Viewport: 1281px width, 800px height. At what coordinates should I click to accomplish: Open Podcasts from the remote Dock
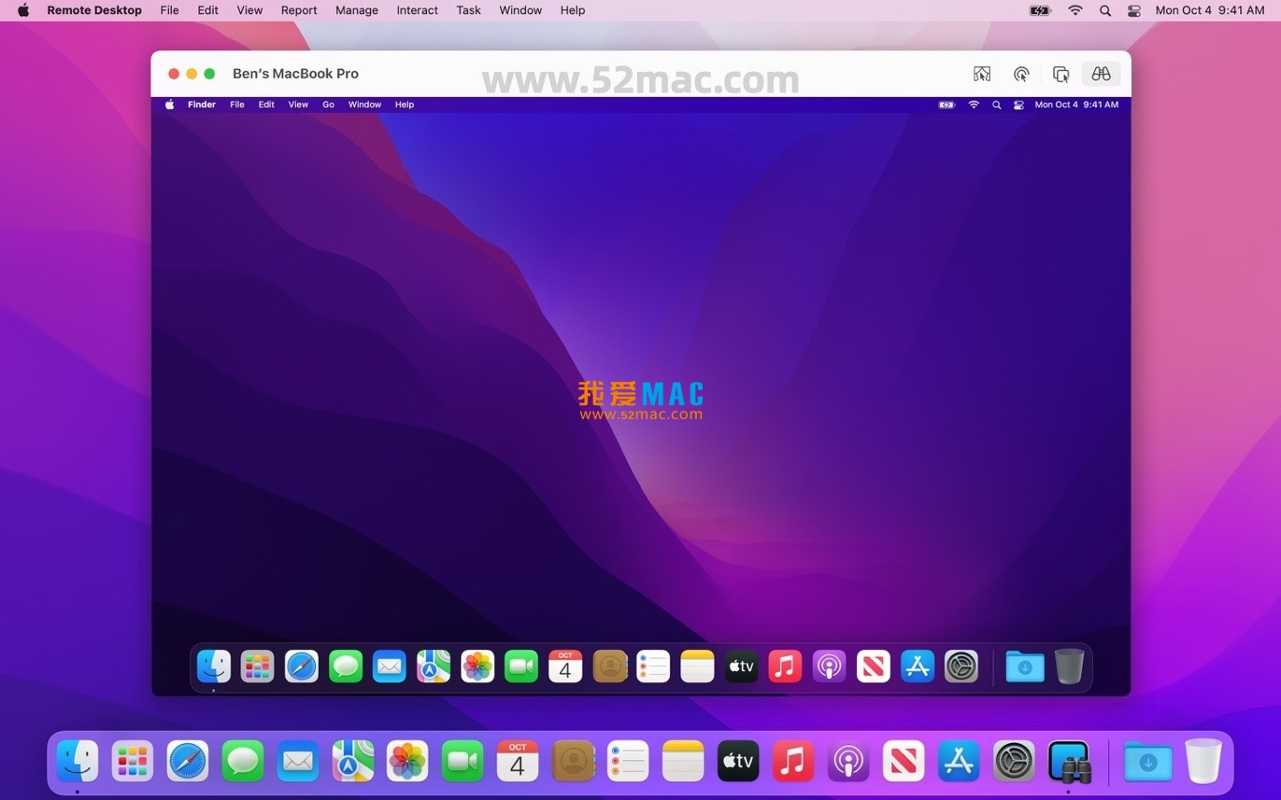(829, 667)
